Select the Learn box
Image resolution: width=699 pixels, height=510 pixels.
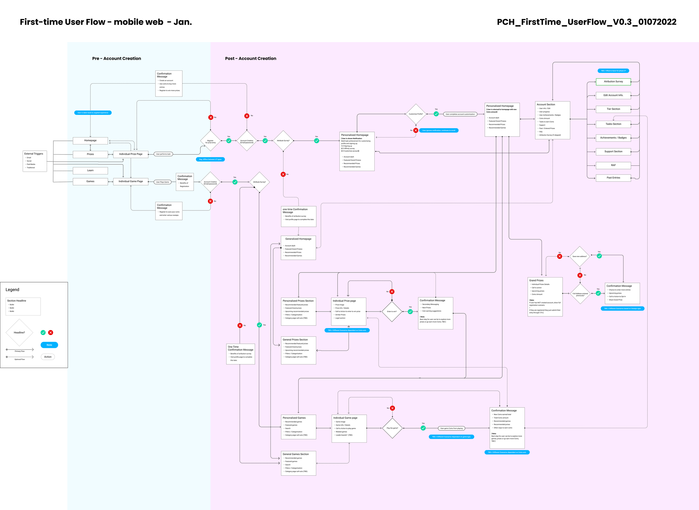90,170
